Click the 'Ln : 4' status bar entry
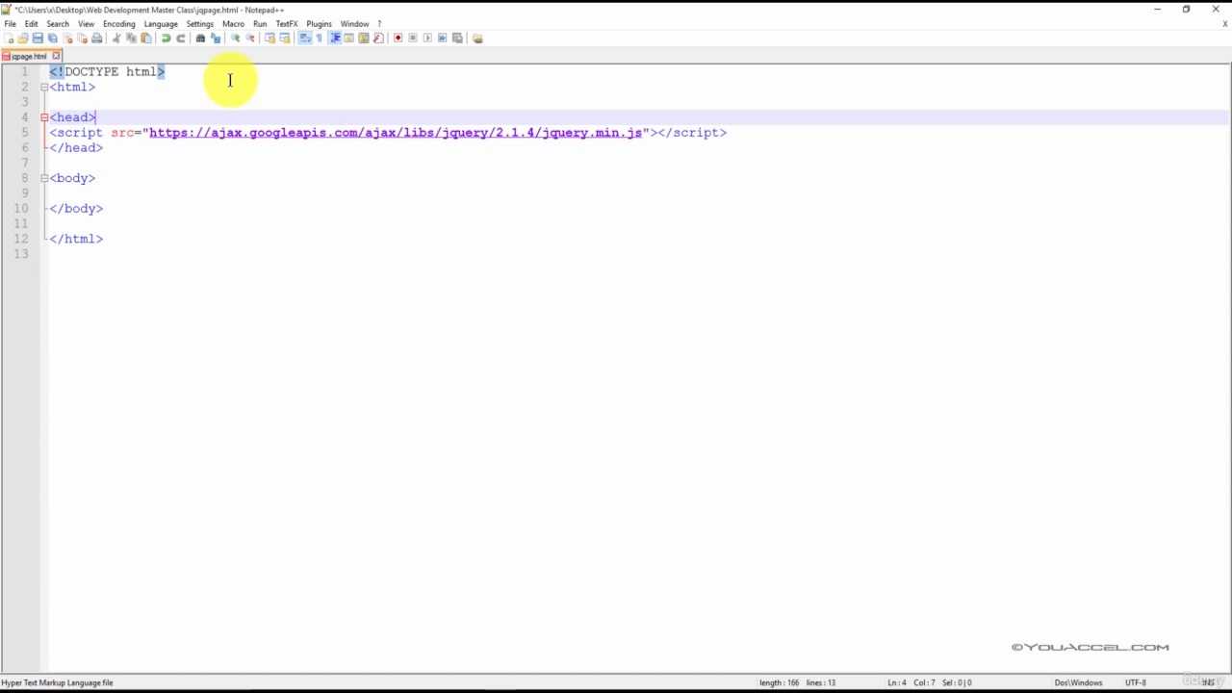 pyautogui.click(x=897, y=682)
